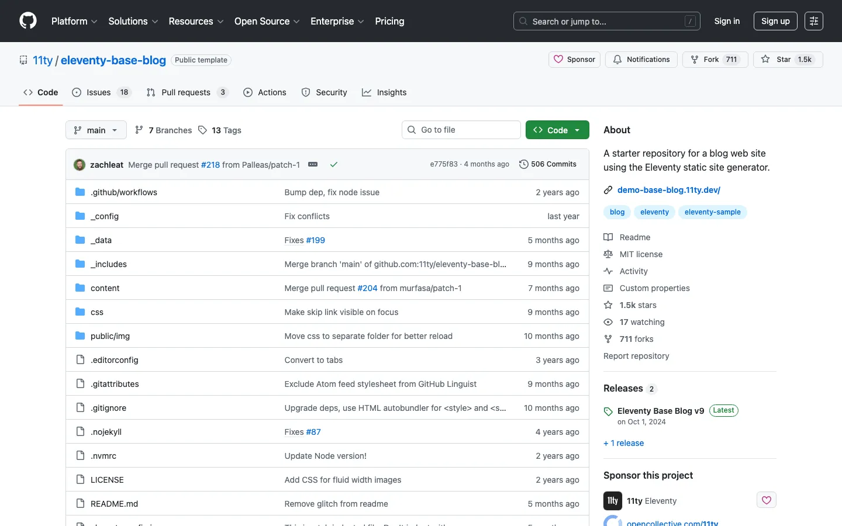The height and width of the screenshot is (526, 842).
Task: Open Custom properties link
Action: 647,288
